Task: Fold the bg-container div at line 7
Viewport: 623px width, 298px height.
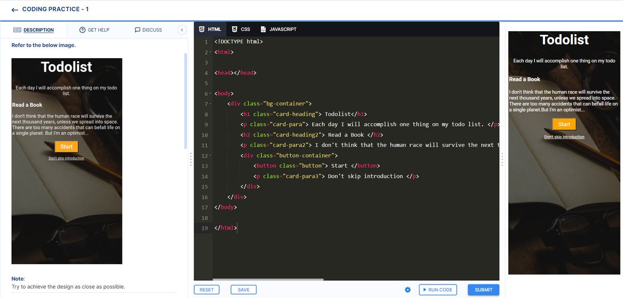Action: tap(210, 104)
